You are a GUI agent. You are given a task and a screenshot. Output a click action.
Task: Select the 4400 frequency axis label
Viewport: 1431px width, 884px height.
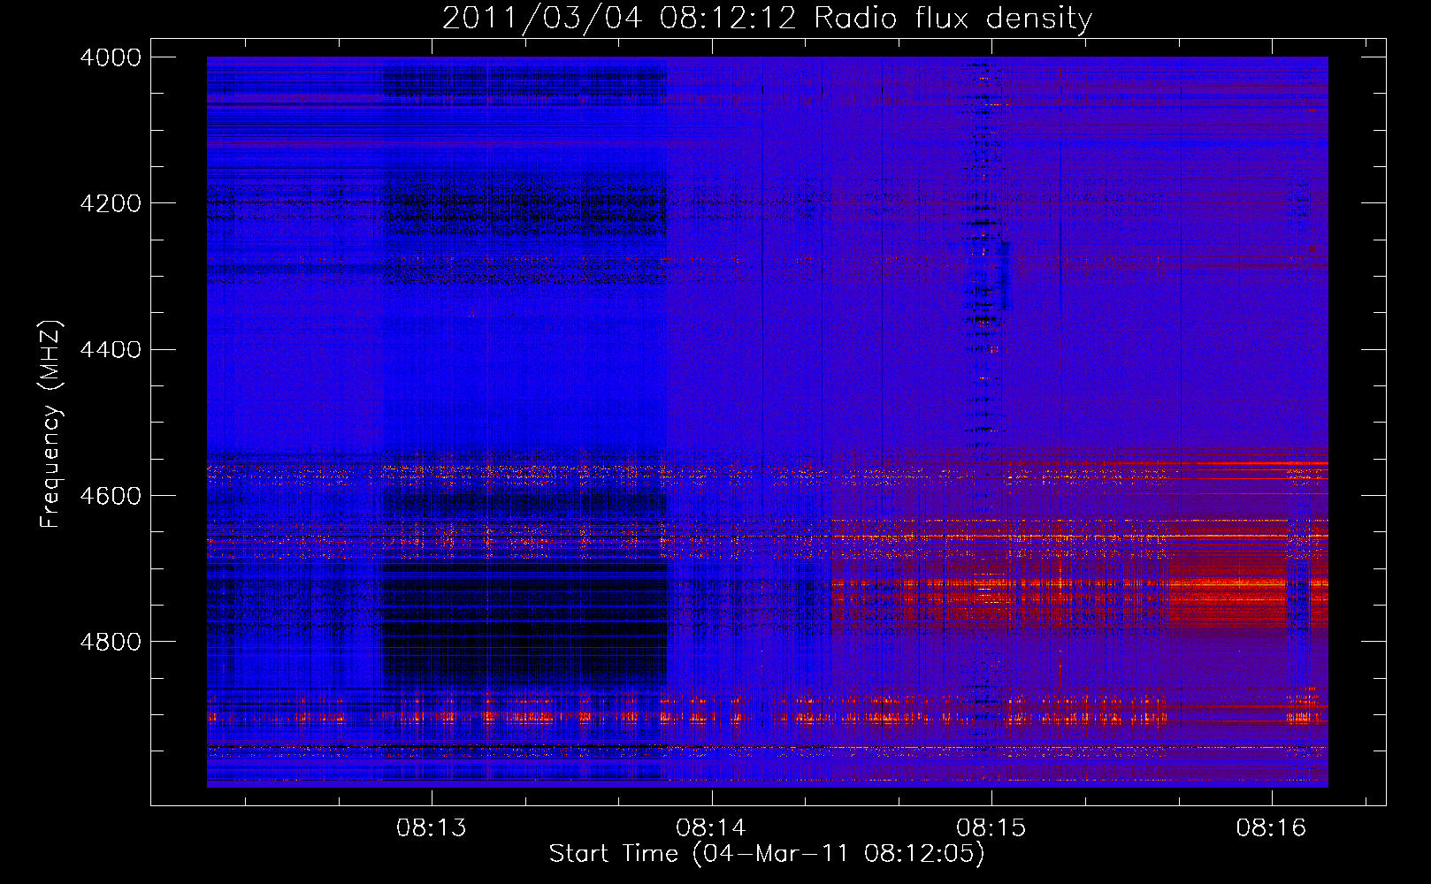pyautogui.click(x=111, y=350)
